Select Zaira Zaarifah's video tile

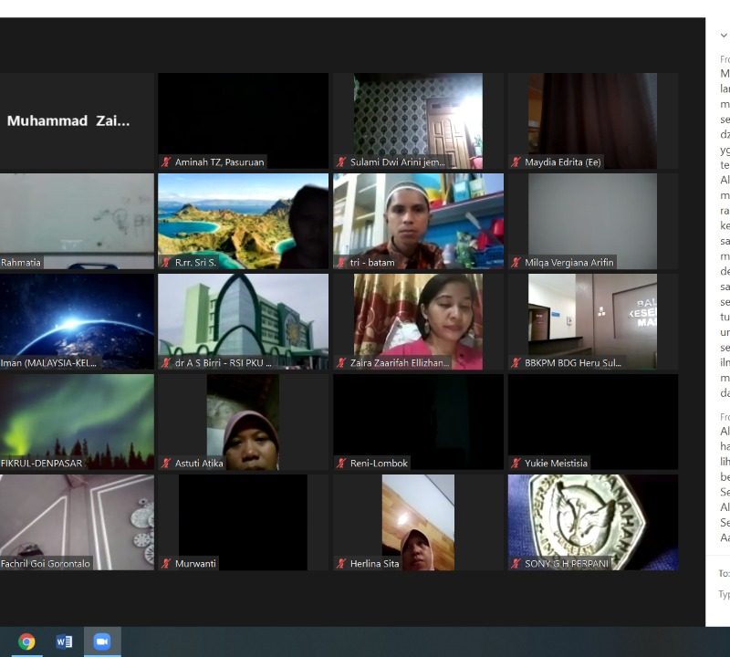pos(417,321)
